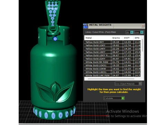Select the White Gold:14K PdW row
Screen dimensions: 166x125
(112, 75)
